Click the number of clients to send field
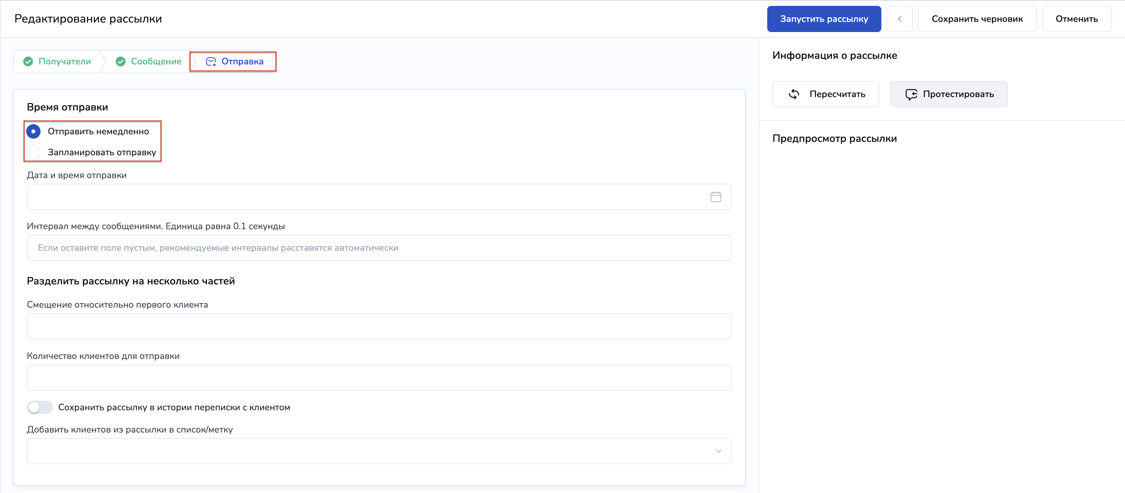 tap(379, 378)
